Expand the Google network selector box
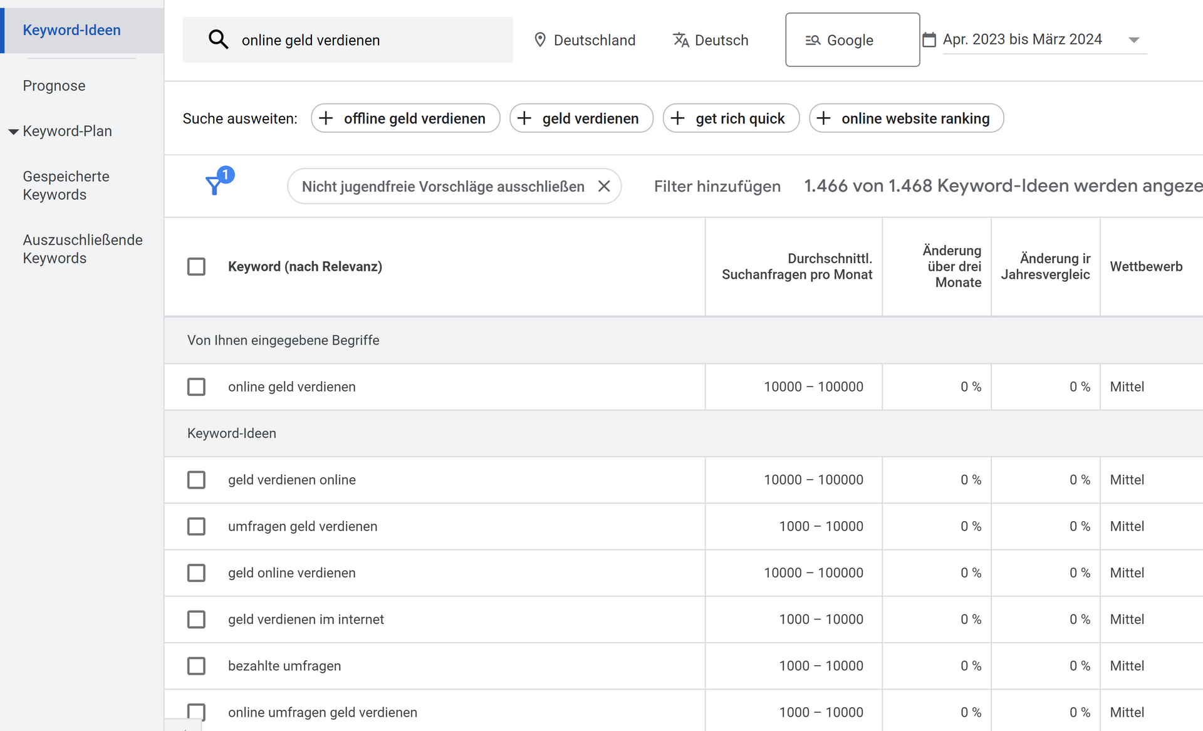Image resolution: width=1203 pixels, height=731 pixels. [852, 39]
